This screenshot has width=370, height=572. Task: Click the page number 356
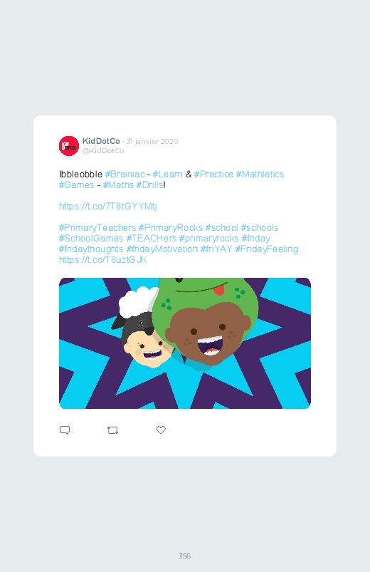coord(184,556)
